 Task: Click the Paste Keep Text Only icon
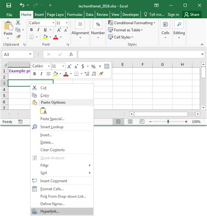tap(43, 111)
